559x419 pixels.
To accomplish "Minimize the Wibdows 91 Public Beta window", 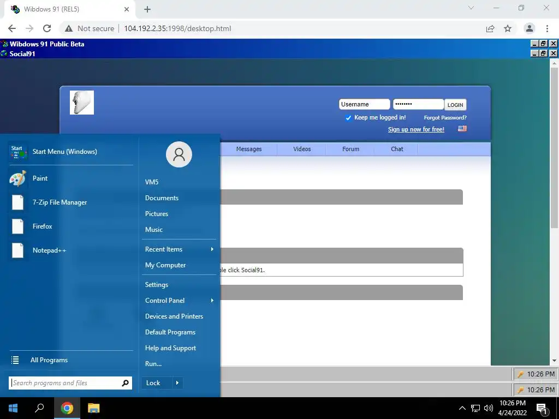I will click(534, 44).
